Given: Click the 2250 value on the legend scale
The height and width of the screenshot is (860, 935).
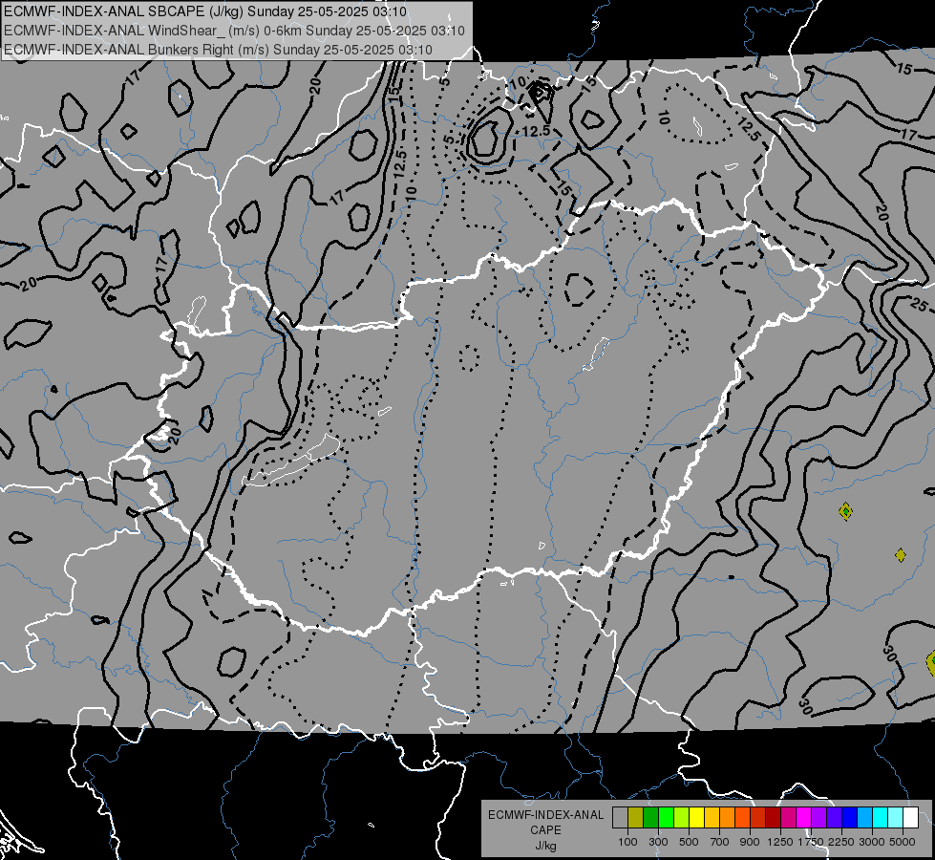Looking at the screenshot, I should [841, 842].
